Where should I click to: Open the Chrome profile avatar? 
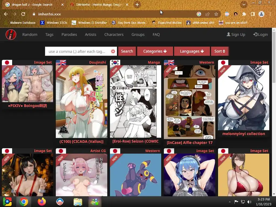coord(261,14)
